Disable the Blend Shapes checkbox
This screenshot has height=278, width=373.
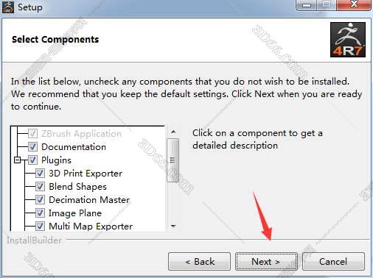point(40,187)
